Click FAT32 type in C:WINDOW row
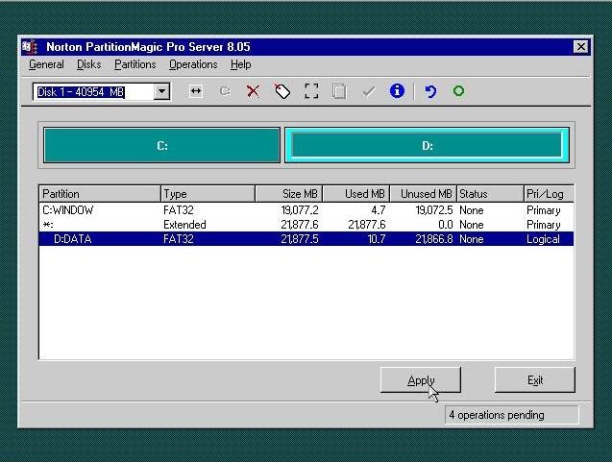The width and height of the screenshot is (612, 462). click(179, 210)
